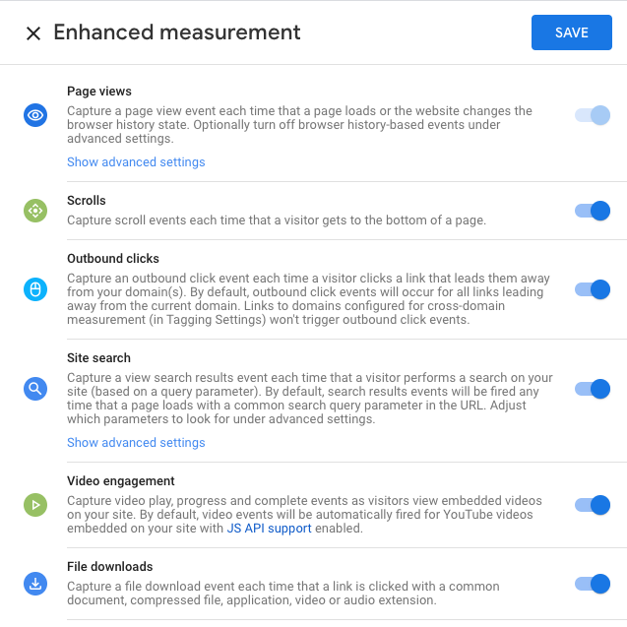Turn off Outbound clicks toggle
This screenshot has height=627, width=627.
click(593, 289)
